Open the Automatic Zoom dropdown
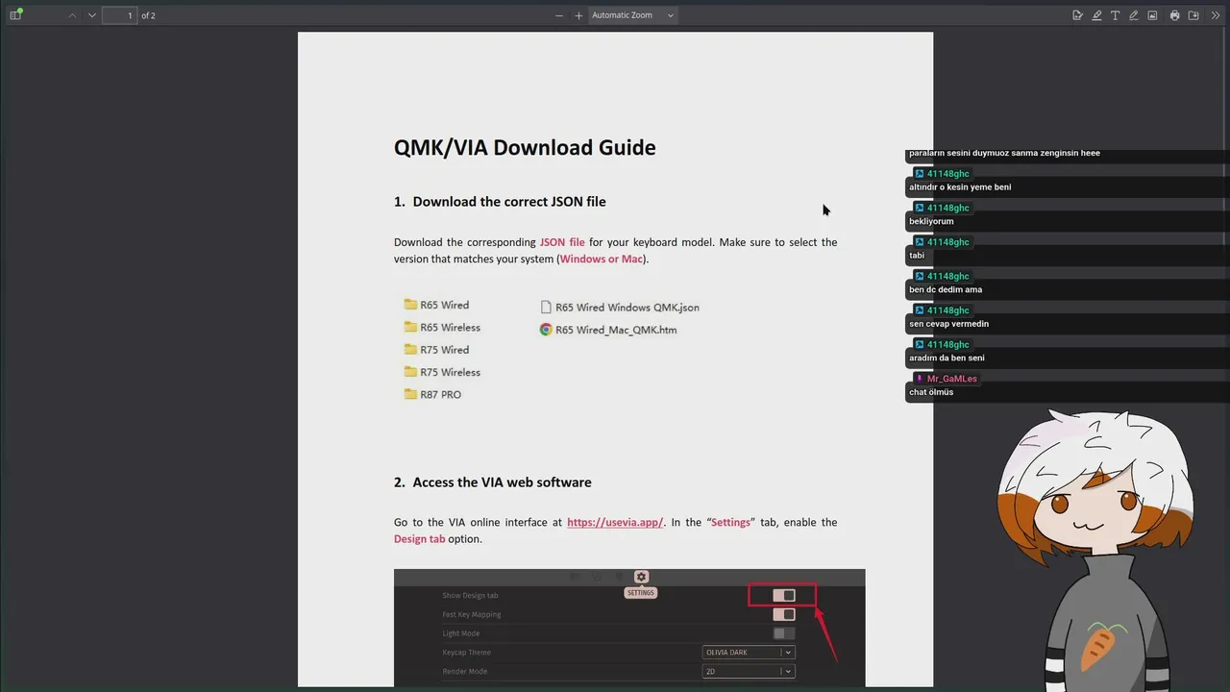Screen dimensions: 1230x692 pos(632,15)
